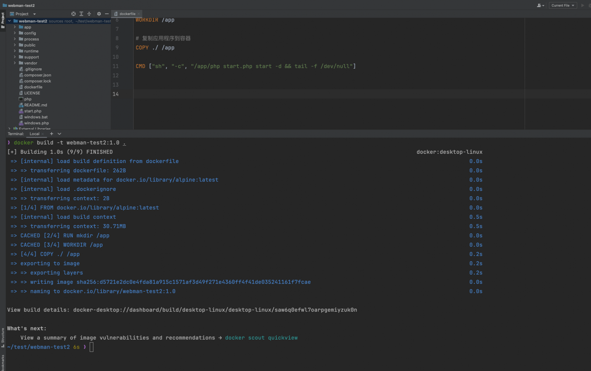Expand the runtime folder
This screenshot has height=371, width=591.
[x=15, y=51]
